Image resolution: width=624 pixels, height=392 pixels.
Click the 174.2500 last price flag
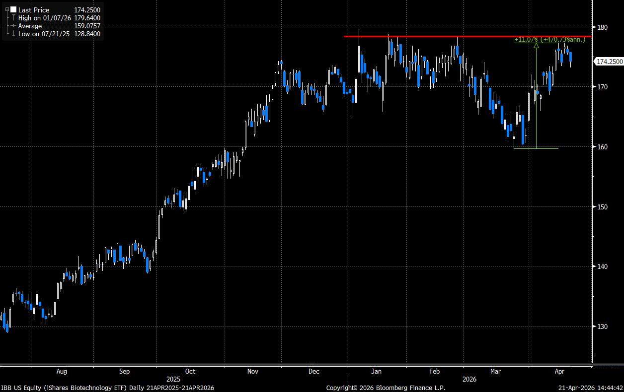pyautogui.click(x=609, y=62)
